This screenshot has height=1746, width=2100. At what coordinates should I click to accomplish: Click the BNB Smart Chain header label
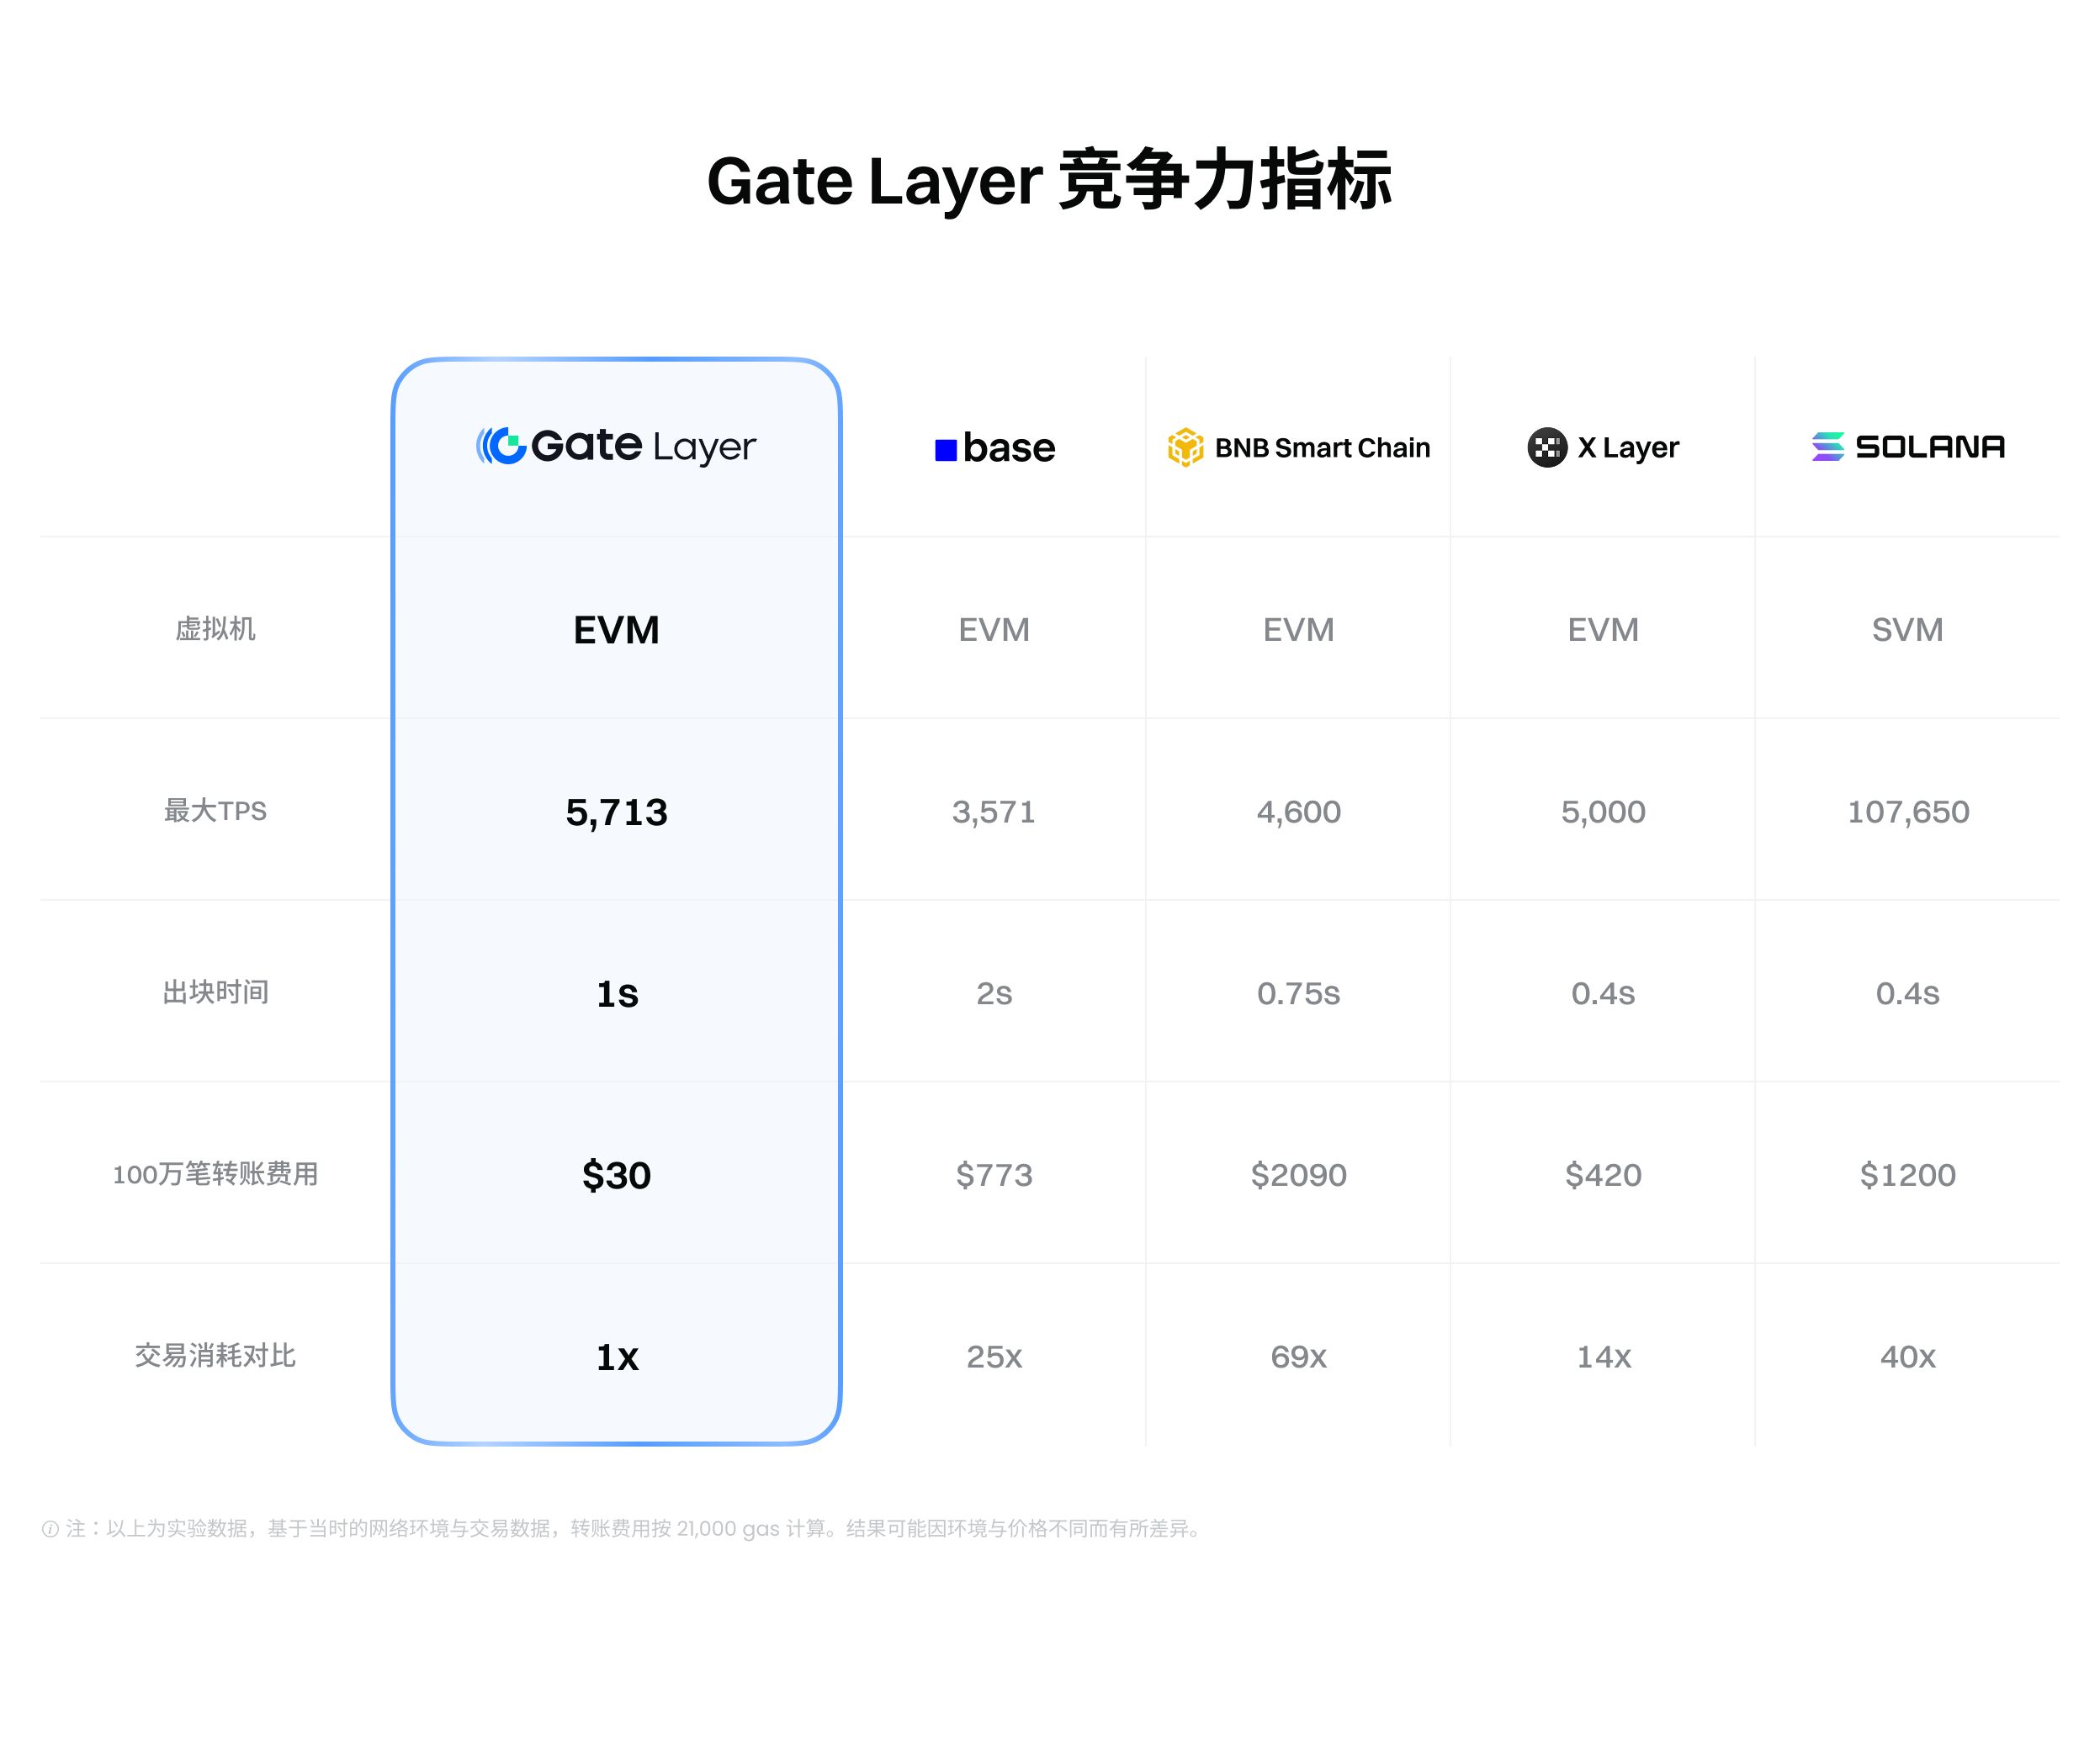pyautogui.click(x=1321, y=447)
